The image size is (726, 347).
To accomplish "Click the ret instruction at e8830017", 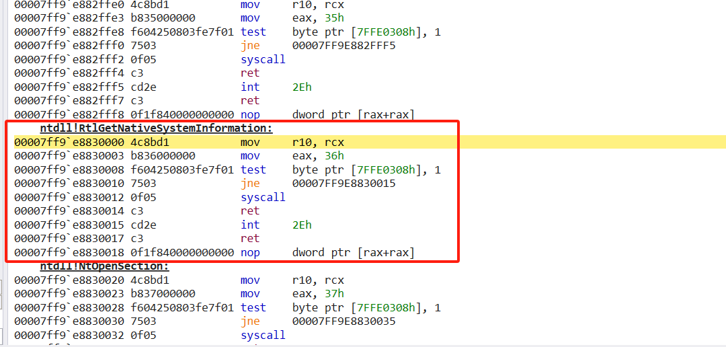I will [250, 239].
